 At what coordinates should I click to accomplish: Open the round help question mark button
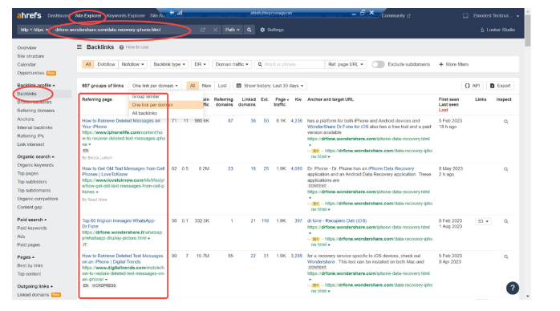[513, 289]
